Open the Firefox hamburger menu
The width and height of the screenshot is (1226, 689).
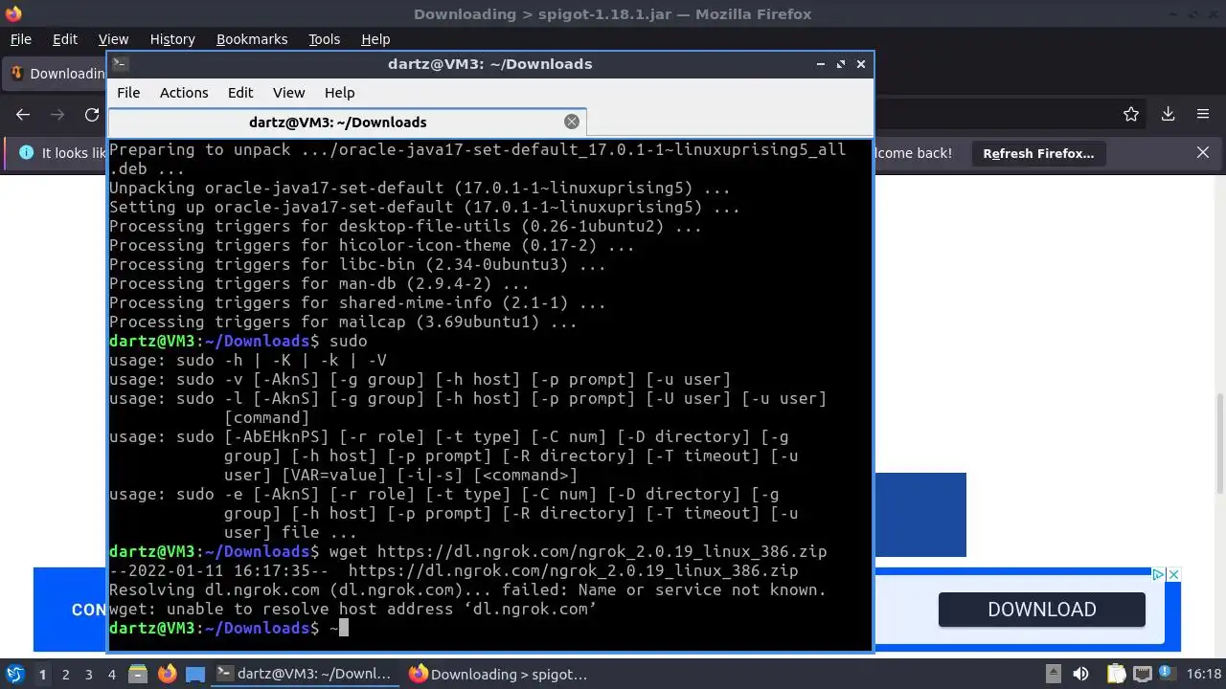[1203, 114]
